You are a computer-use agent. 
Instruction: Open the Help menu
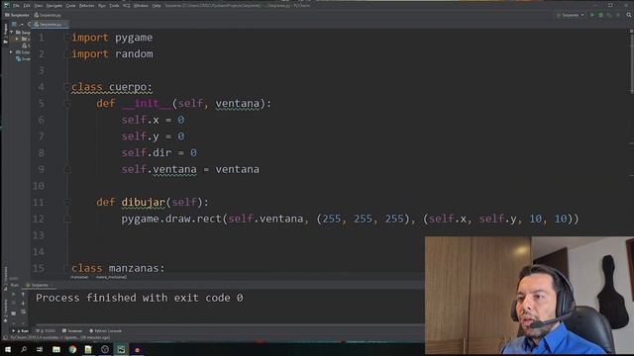[x=157, y=6]
